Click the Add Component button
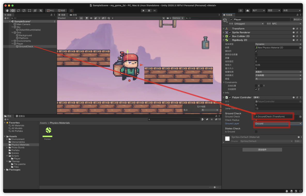306x196 pixels. click(x=262, y=150)
